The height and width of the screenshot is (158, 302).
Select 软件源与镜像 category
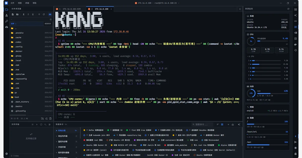pos(66,152)
